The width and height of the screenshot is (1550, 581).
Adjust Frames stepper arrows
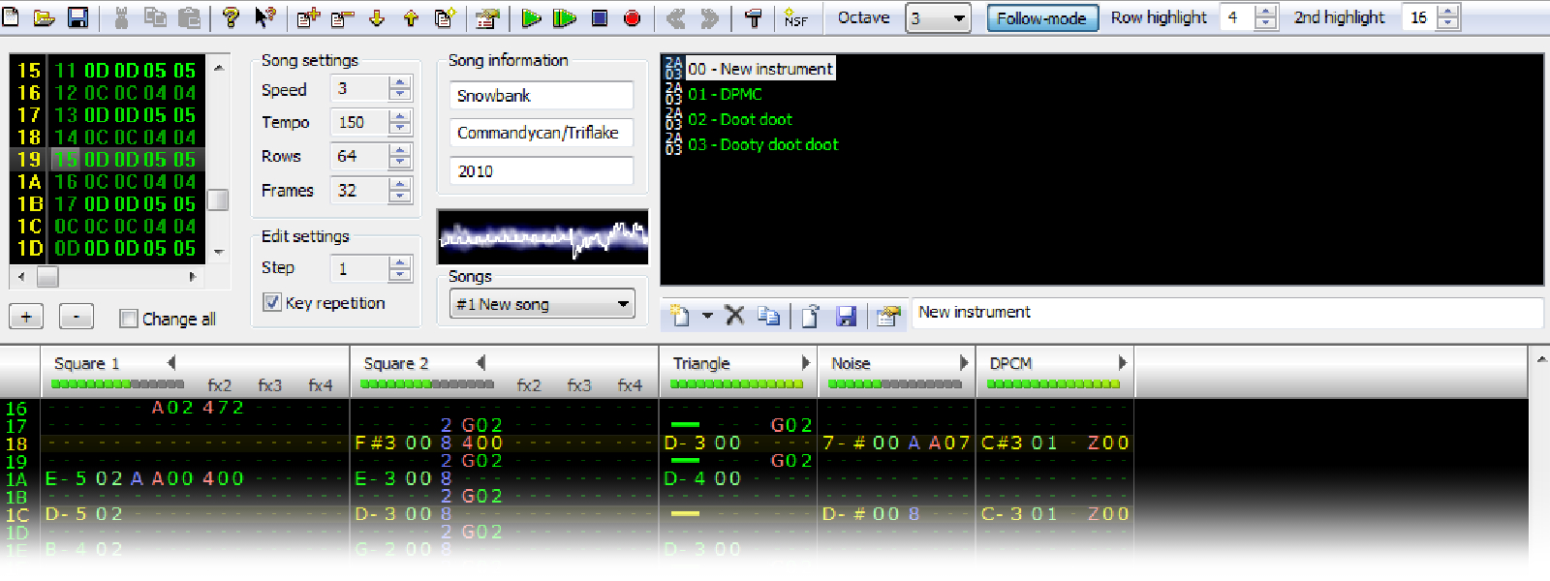(x=399, y=191)
